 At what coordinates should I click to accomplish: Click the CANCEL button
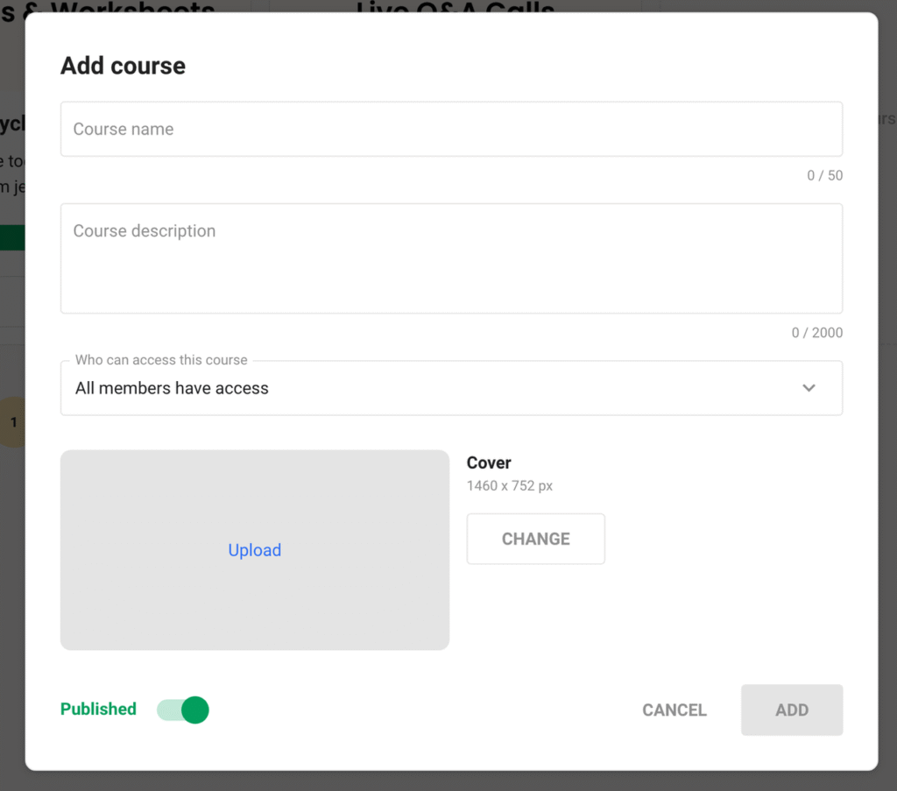pyautogui.click(x=675, y=710)
